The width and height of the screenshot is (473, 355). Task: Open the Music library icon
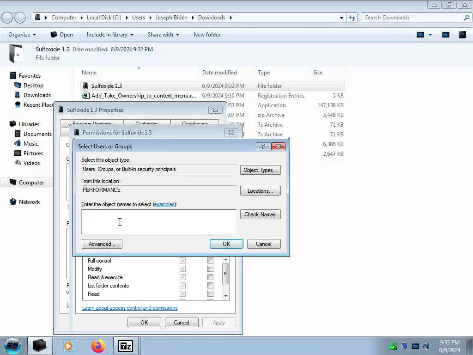pos(18,143)
